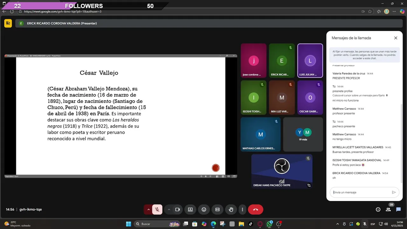Toggle the chat panel icon
The width and height of the screenshot is (407, 229).
[x=398, y=209]
